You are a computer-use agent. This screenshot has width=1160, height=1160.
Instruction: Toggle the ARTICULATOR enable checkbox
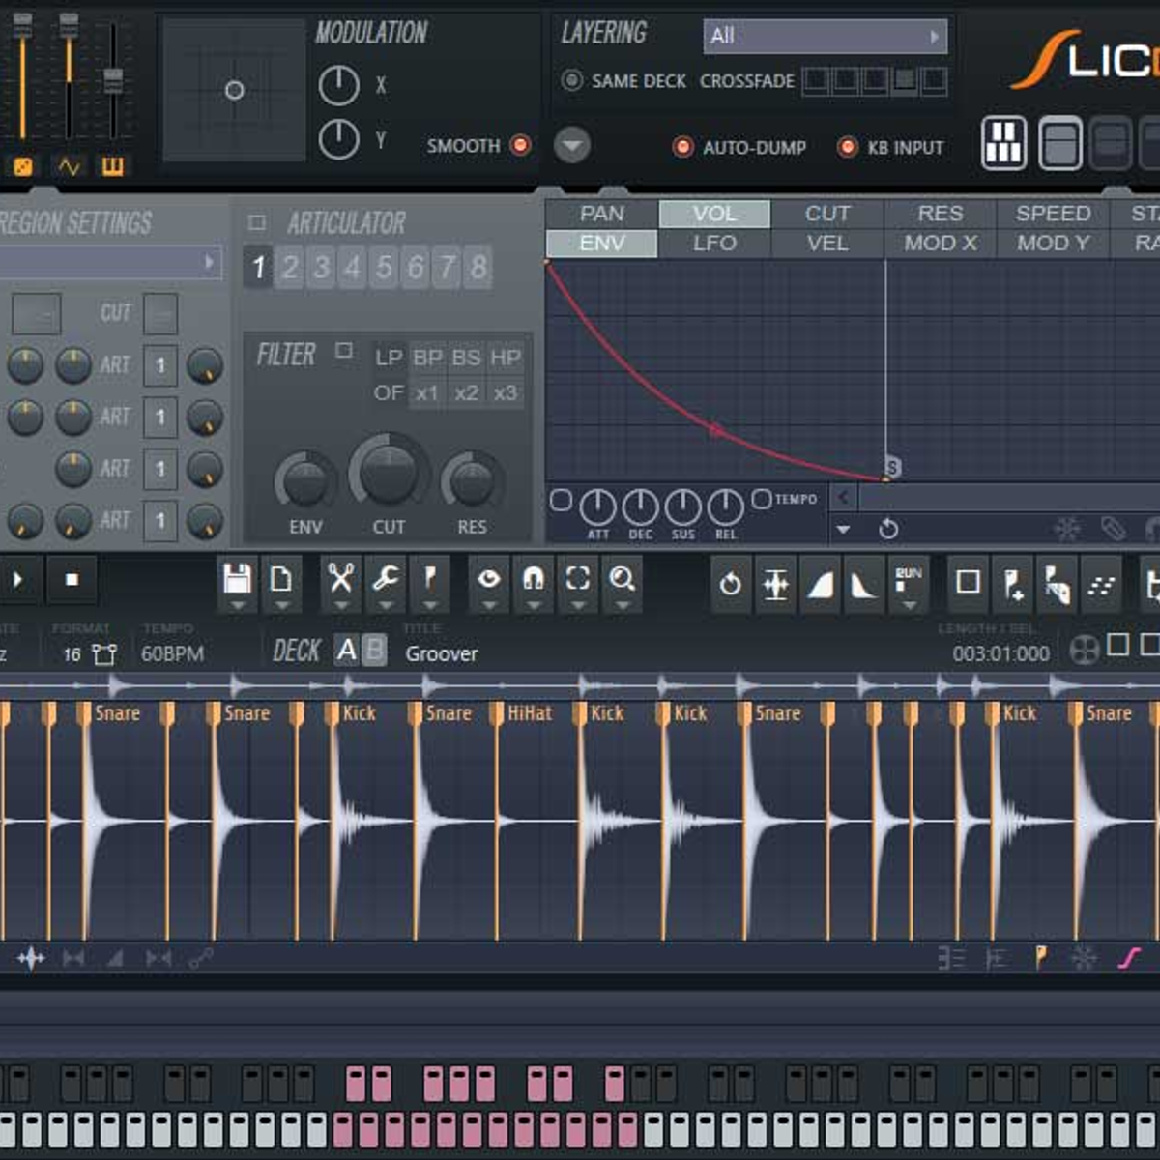257,223
